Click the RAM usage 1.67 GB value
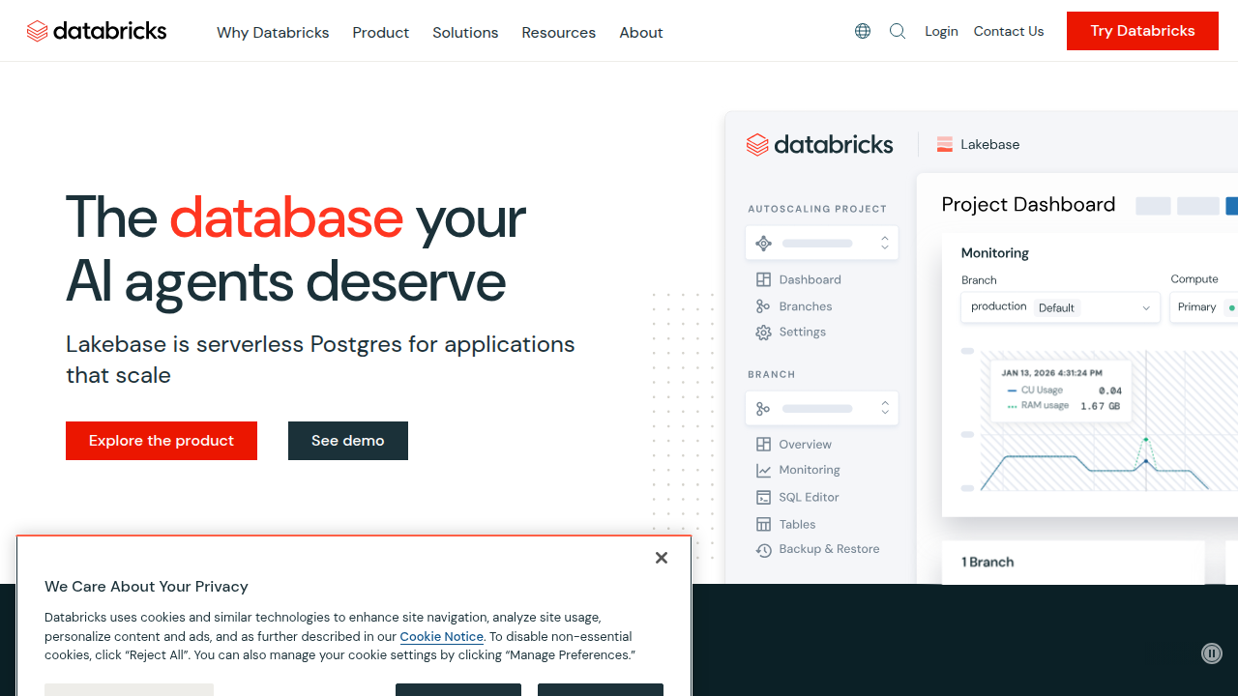 click(1100, 406)
